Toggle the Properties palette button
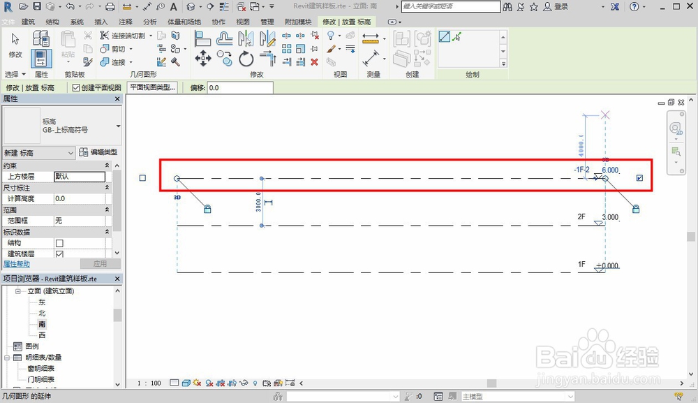The width and height of the screenshot is (698, 403). pos(41,59)
